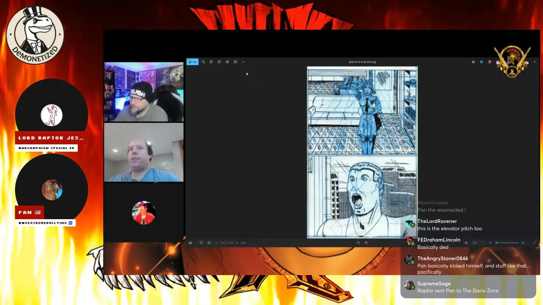This screenshot has height=305, width=543.
Task: Click the 'Basically ded' chat message
Action: pyautogui.click(x=433, y=247)
